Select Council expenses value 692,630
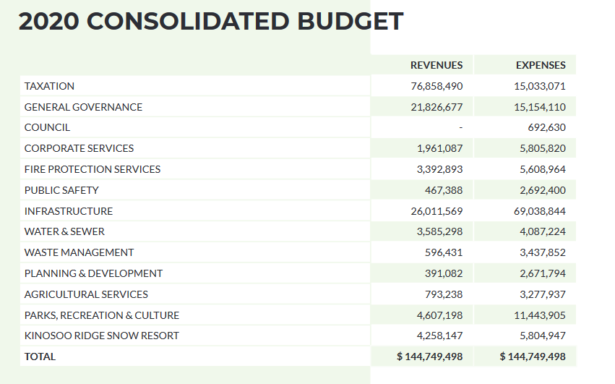Image resolution: width=615 pixels, height=384 pixels. point(546,127)
